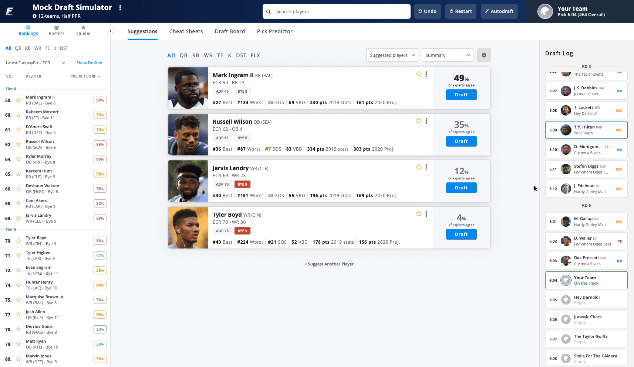Favorite Mark Ingram II in the suggestion card
This screenshot has height=367, width=634.
tap(418, 74)
